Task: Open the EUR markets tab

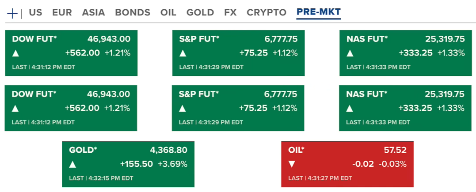Action: coord(62,13)
